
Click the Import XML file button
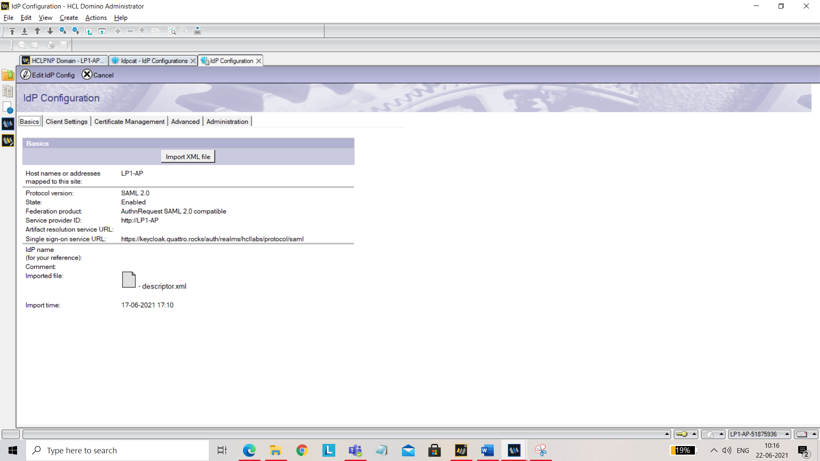tap(188, 157)
